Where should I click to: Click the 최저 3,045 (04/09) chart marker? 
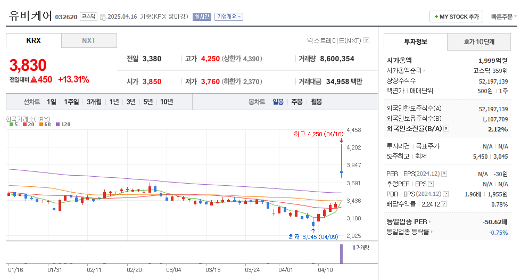click(313, 237)
